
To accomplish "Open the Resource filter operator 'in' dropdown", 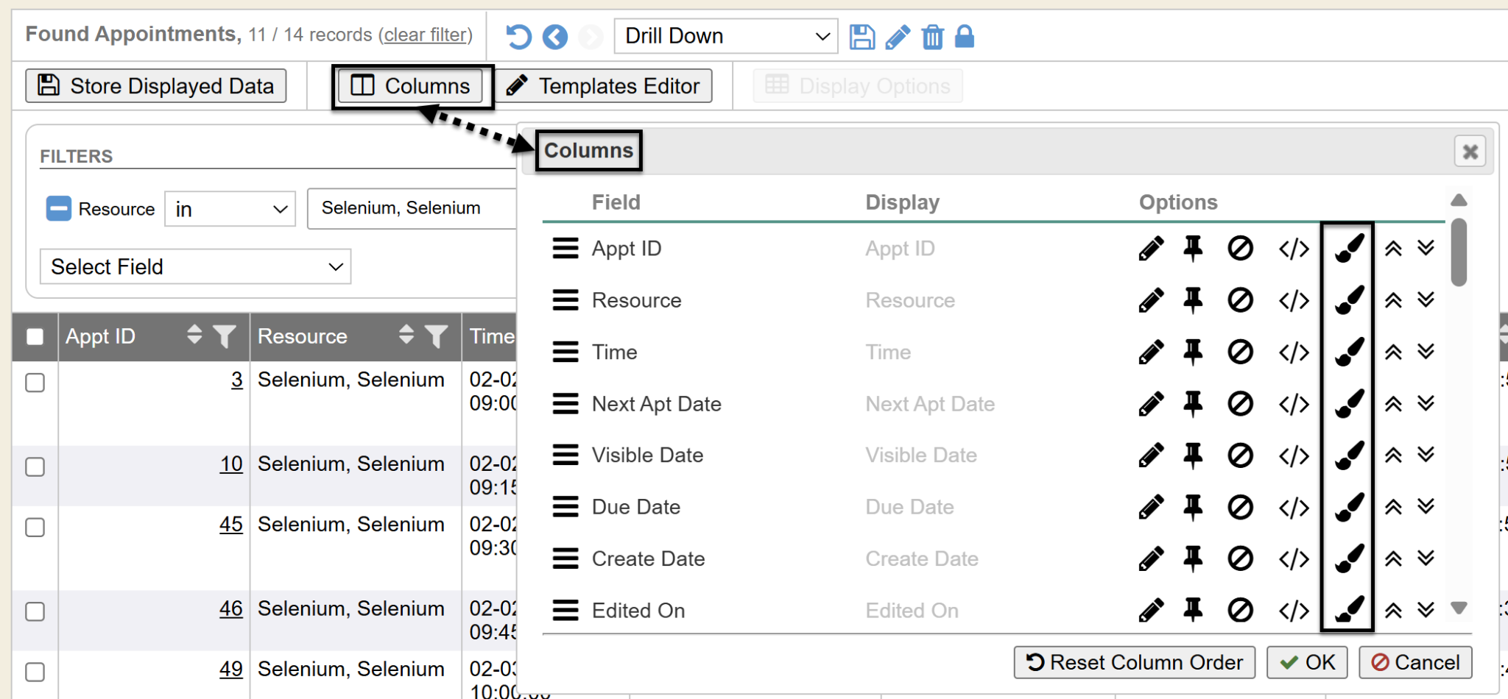I will [230, 210].
